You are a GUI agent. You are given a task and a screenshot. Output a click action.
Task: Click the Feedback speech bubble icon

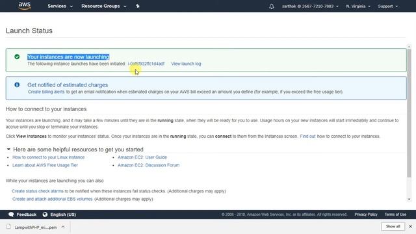point(11,214)
